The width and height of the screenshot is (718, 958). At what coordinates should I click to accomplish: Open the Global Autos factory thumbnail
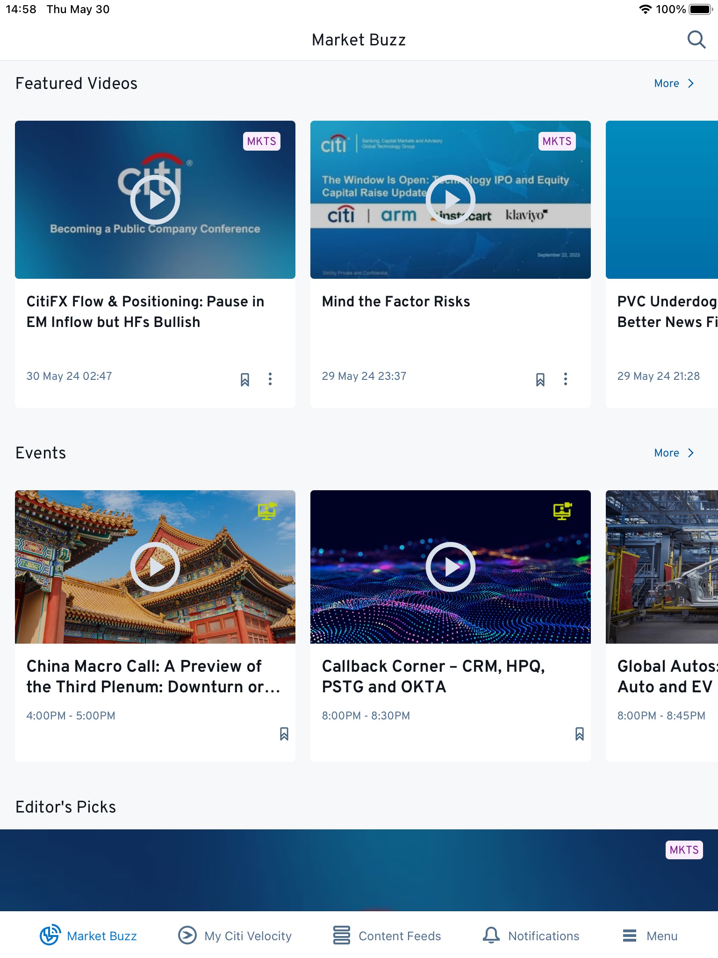click(x=662, y=567)
